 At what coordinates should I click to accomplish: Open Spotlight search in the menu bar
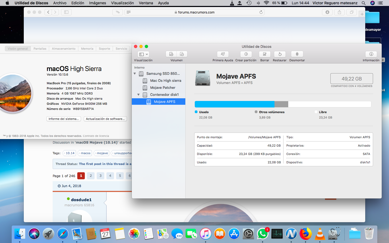364,3
